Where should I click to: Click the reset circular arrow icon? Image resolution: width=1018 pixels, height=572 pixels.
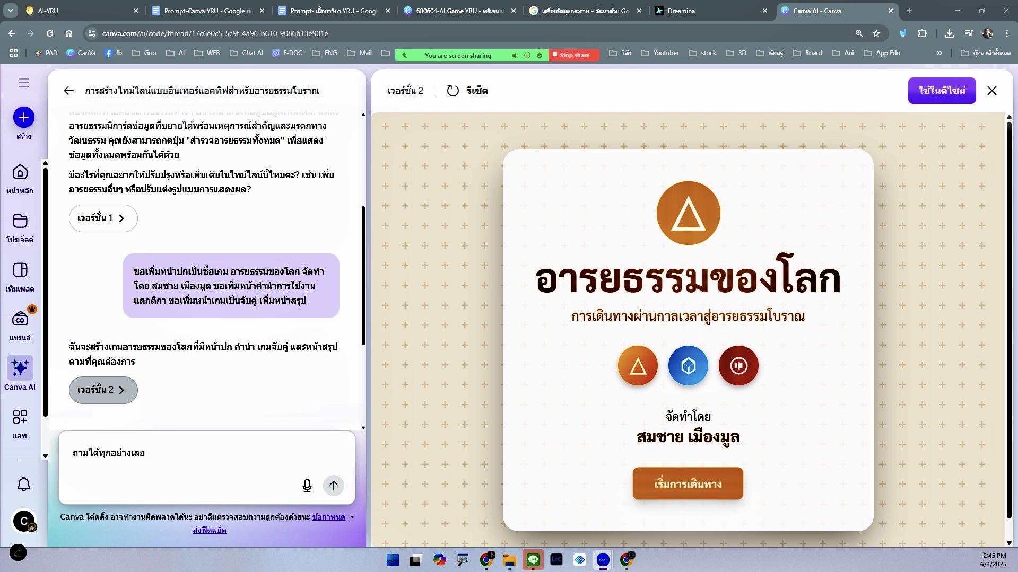tap(453, 91)
